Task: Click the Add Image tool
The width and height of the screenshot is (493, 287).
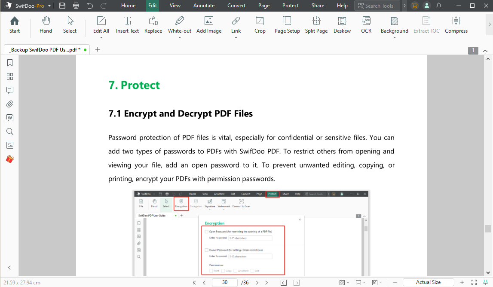Action: click(x=209, y=25)
